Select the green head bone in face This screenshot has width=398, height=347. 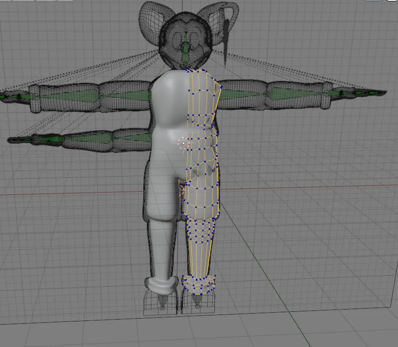(186, 49)
